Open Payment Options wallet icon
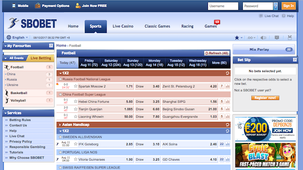The image size is (303, 170). (x=38, y=6)
